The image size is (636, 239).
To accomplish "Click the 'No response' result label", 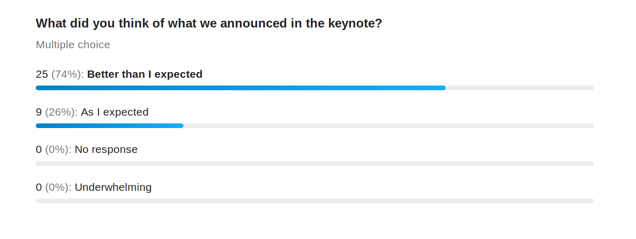I will [106, 150].
